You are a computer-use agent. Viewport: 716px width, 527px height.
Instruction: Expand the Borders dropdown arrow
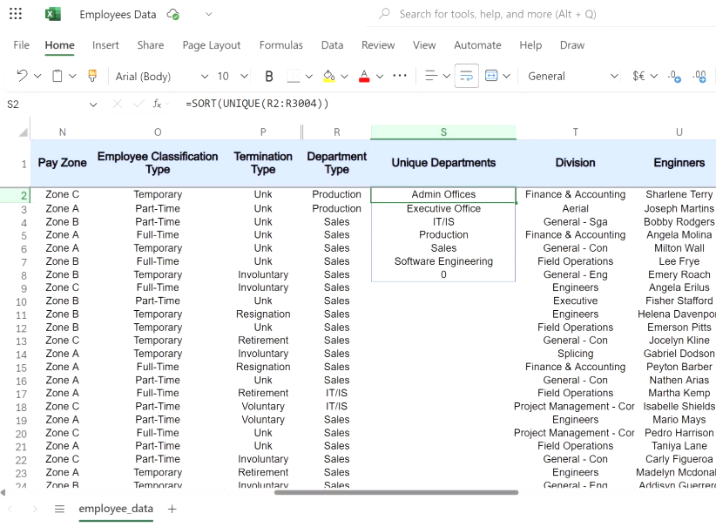[x=308, y=77]
